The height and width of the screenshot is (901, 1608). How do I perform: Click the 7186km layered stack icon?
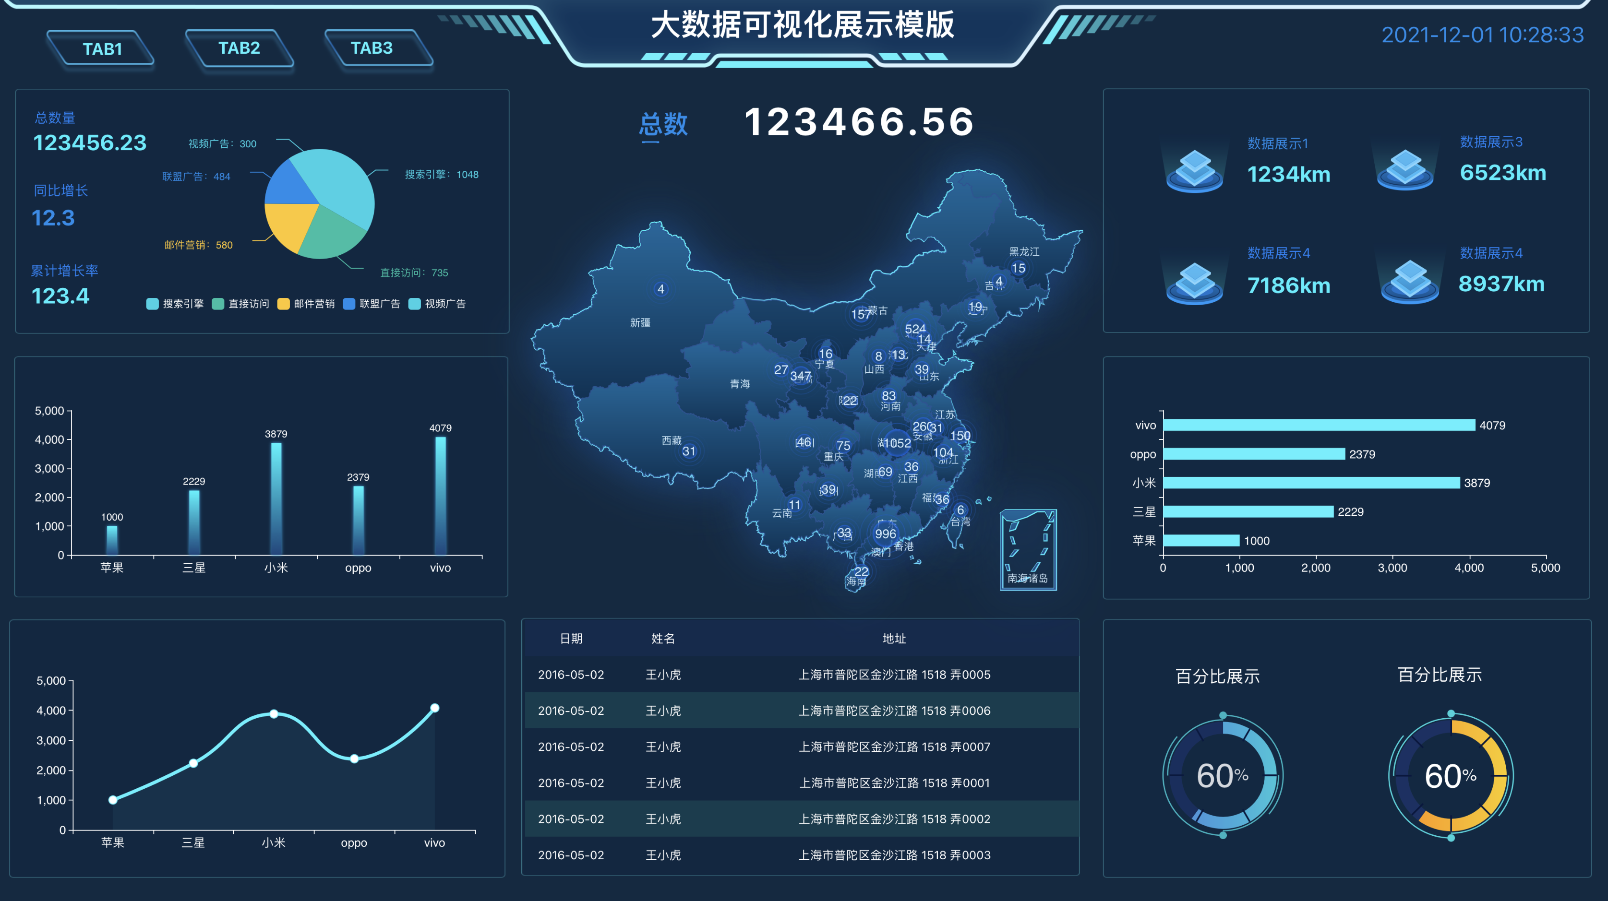pyautogui.click(x=1194, y=283)
